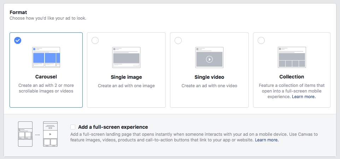Click the Single video format title
340x159 pixels.
pos(209,77)
